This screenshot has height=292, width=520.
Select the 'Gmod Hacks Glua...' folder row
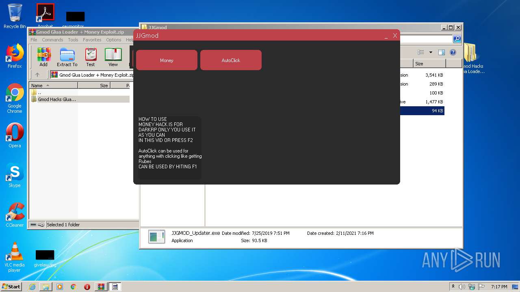pos(80,99)
